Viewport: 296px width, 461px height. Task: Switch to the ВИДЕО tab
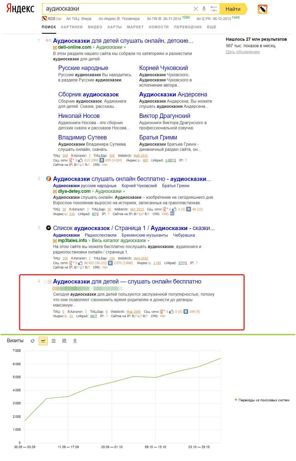(95, 27)
